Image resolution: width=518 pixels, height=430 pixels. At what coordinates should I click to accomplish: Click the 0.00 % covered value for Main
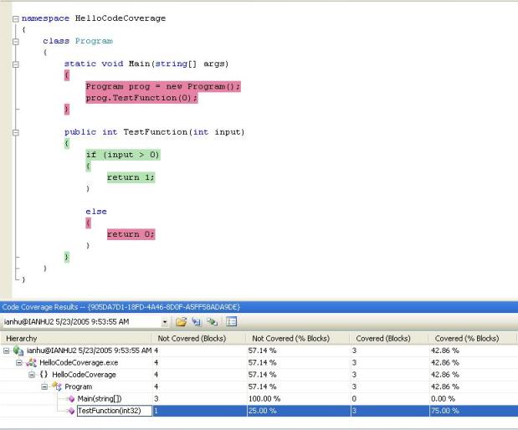tap(443, 399)
